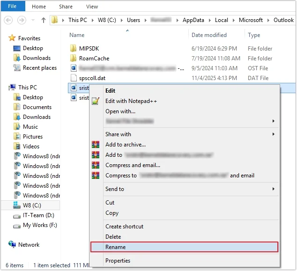The height and width of the screenshot is (271, 297).
Task: Choose Edit in context menu
Action: (x=110, y=91)
